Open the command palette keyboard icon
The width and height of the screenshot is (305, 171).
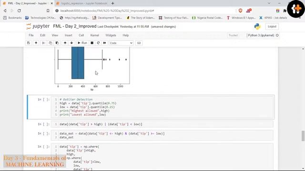[139, 43]
